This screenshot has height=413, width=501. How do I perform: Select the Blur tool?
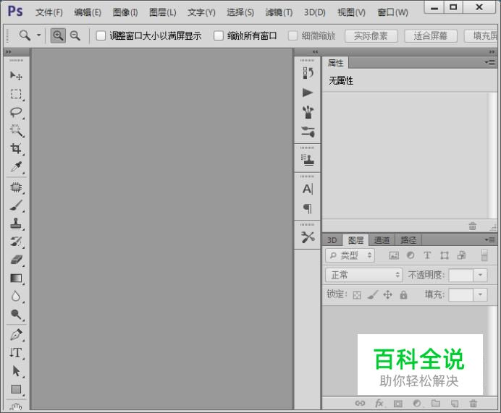(16, 297)
